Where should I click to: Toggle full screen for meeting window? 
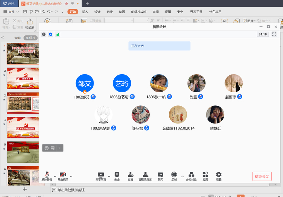(274, 34)
